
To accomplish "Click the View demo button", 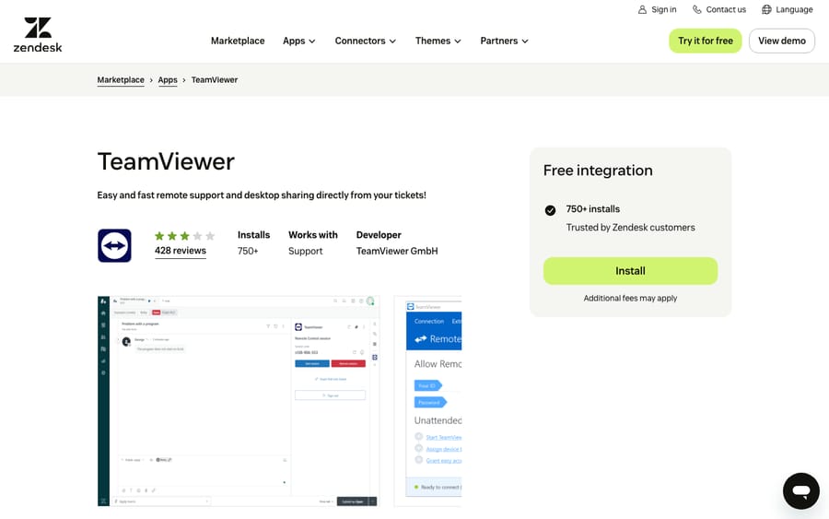I will click(x=781, y=41).
